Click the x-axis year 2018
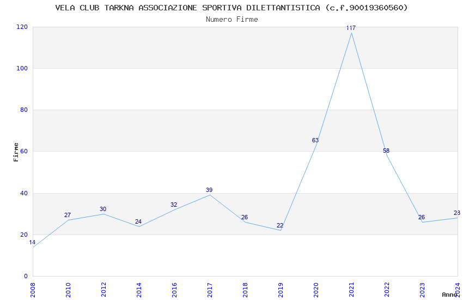463x300 pixels. [245, 290]
